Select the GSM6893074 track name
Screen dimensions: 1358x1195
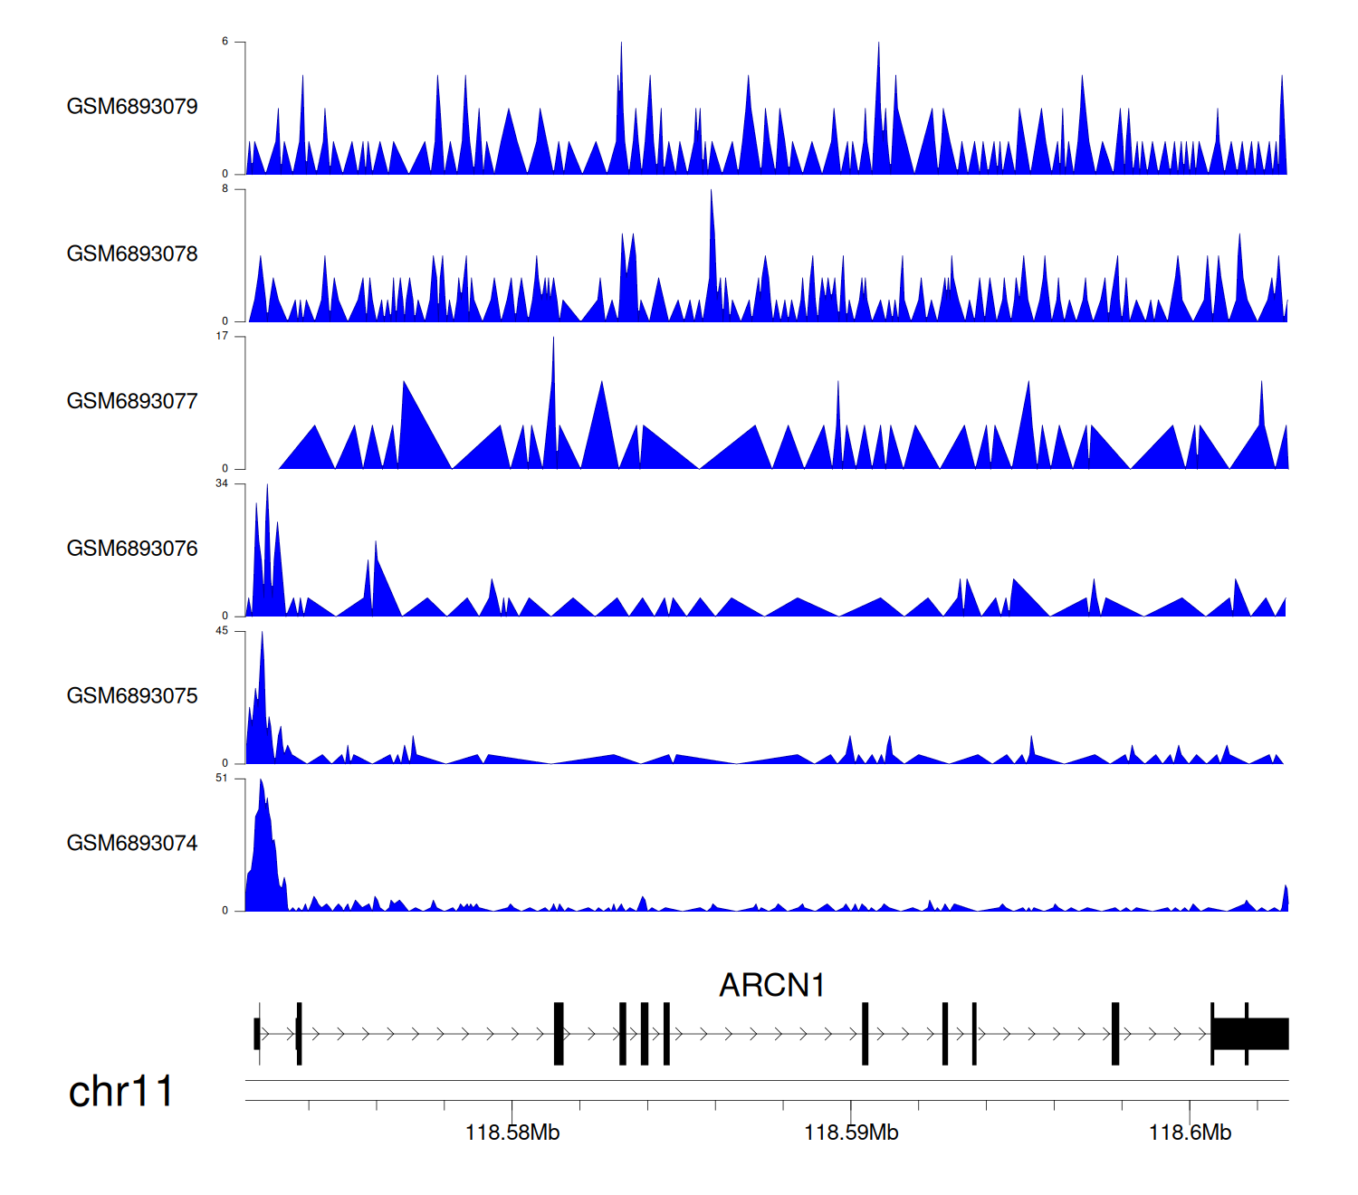(x=132, y=844)
